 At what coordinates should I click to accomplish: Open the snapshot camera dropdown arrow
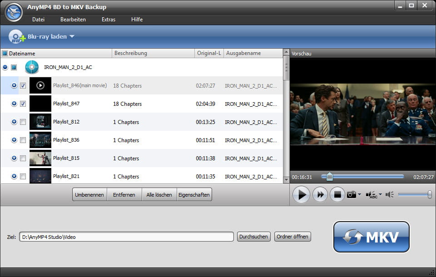click(x=360, y=194)
